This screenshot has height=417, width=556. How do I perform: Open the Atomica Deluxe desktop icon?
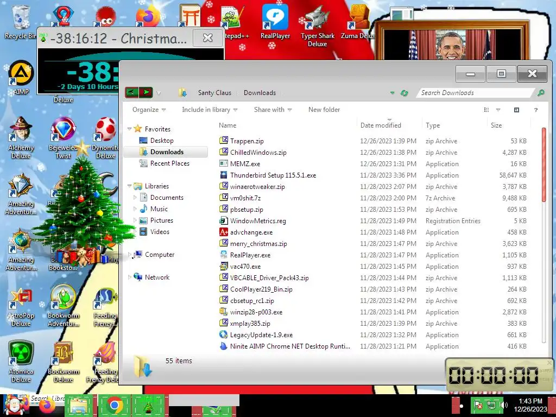coord(21,362)
